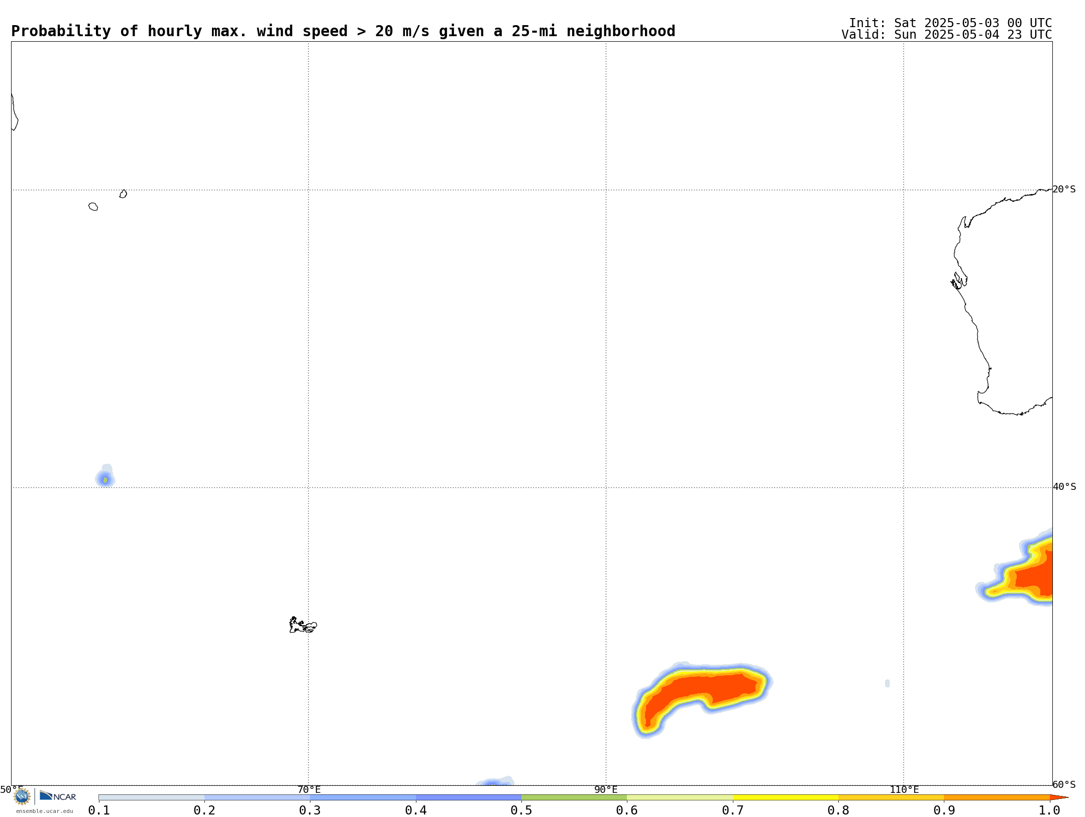The width and height of the screenshot is (1085, 817).
Task: Click the Init: Sat 2025-05-03 00 UTC text
Action: 950,23
